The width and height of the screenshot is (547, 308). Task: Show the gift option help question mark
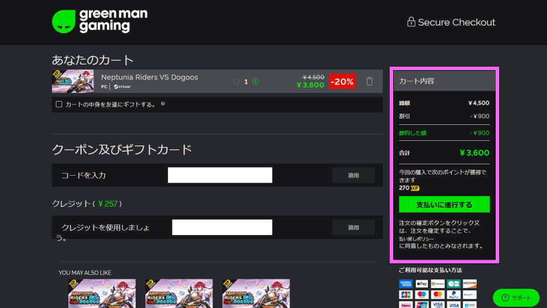click(163, 104)
